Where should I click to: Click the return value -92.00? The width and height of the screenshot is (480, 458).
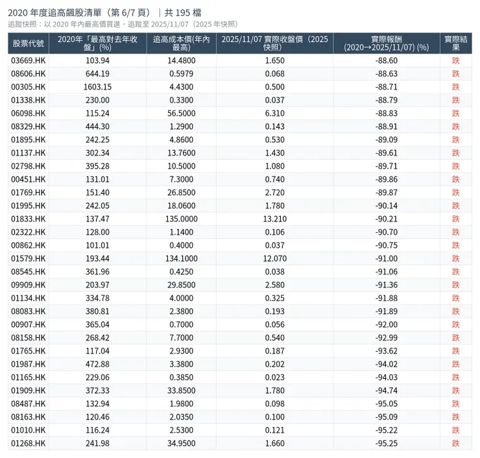tap(387, 324)
